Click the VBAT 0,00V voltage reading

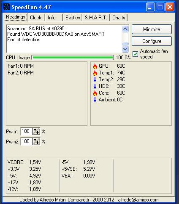point(79,176)
